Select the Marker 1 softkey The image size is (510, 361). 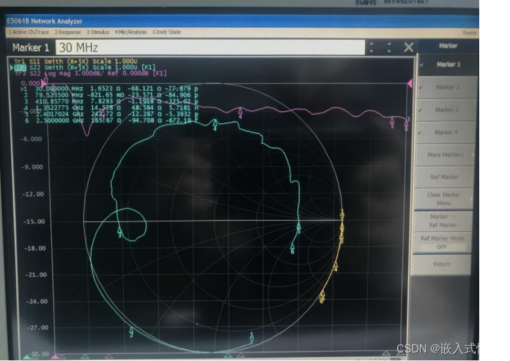click(448, 64)
